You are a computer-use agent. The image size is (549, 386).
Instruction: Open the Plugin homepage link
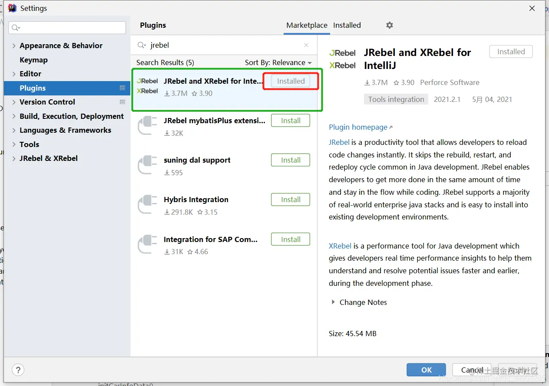pyautogui.click(x=360, y=127)
